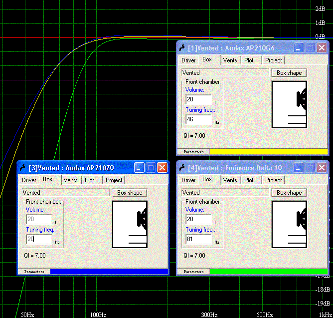Click the 100Hz label on the graph axis

coord(98,315)
